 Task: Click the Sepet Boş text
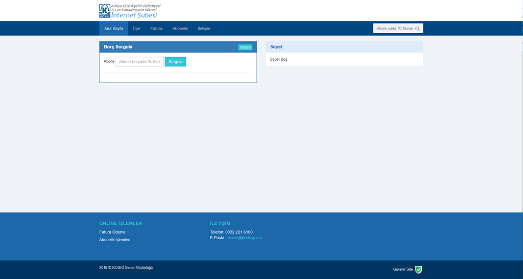tap(278, 59)
